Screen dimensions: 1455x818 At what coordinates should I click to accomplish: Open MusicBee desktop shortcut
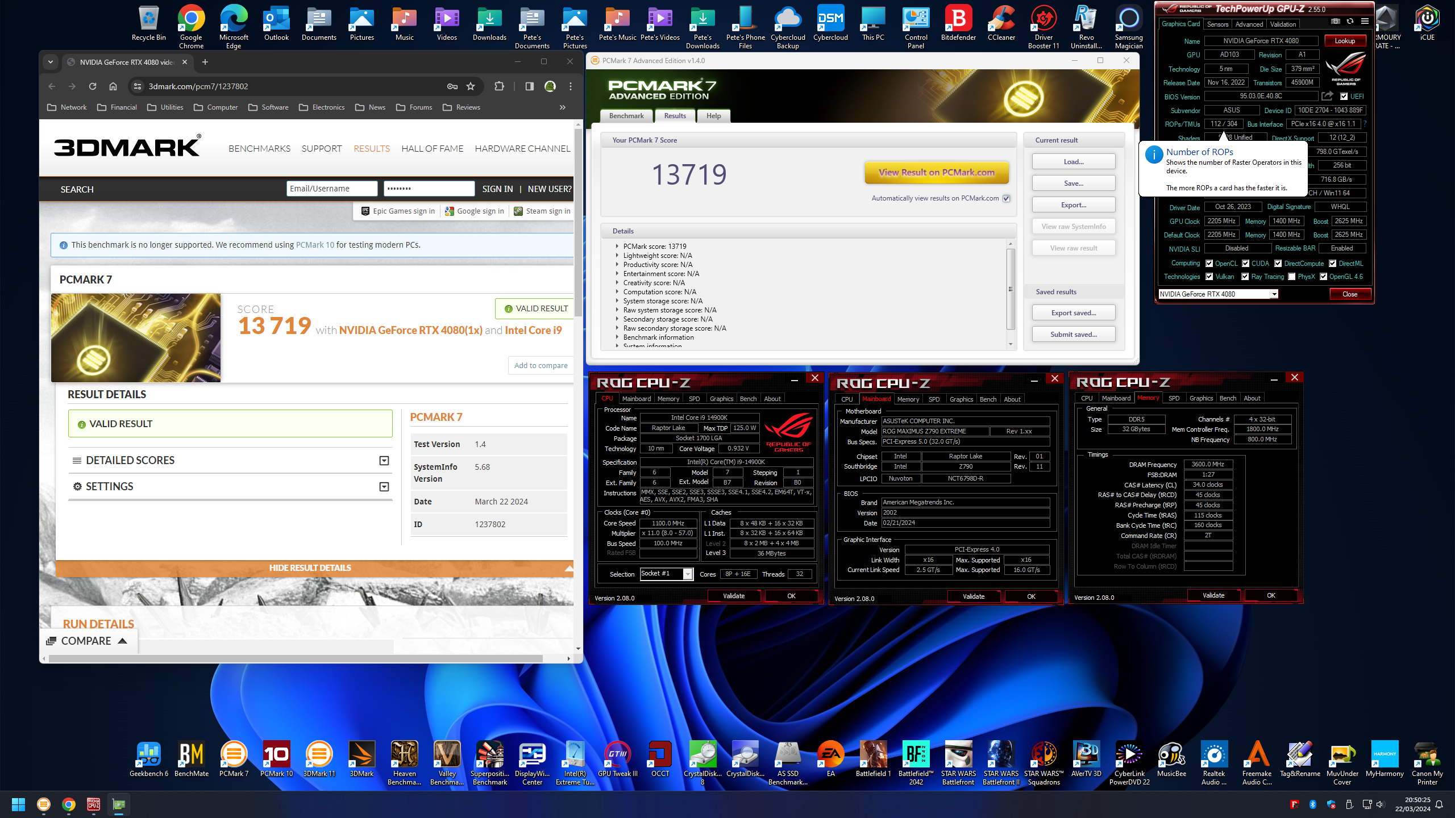point(1171,759)
